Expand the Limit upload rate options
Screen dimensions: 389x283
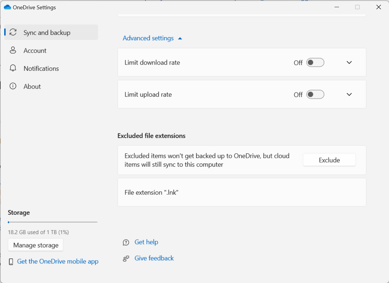349,94
